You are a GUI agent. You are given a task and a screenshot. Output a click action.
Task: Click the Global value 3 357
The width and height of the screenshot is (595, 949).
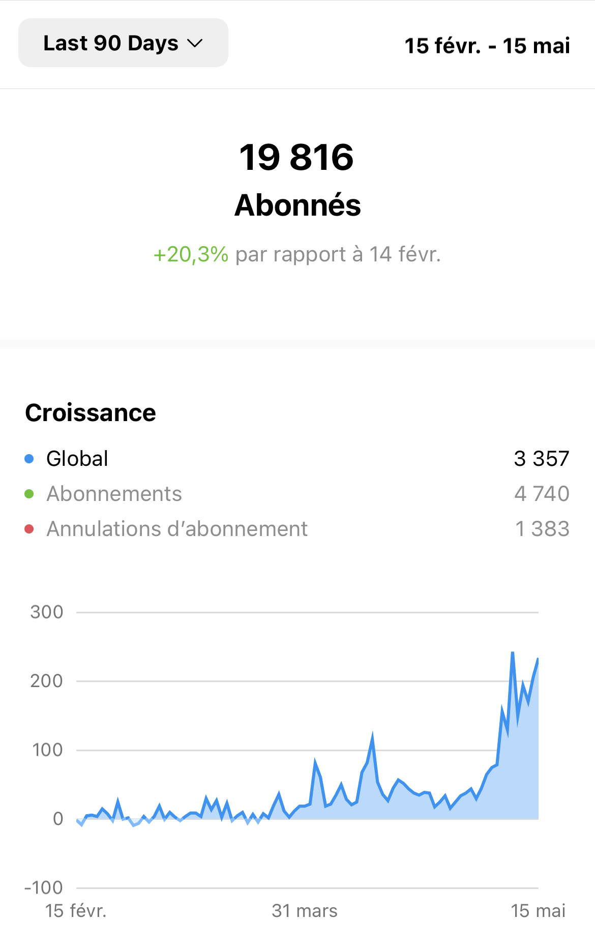(x=542, y=459)
